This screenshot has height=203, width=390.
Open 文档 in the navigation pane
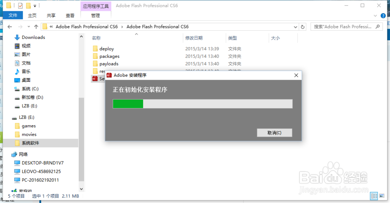click(26, 63)
